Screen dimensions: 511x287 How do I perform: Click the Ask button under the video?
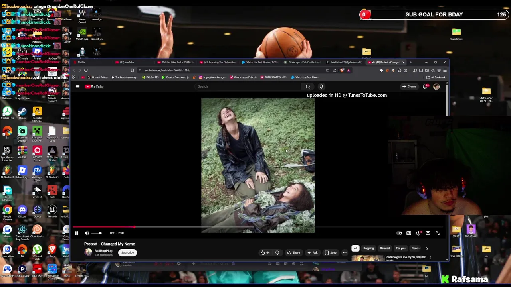point(312,252)
